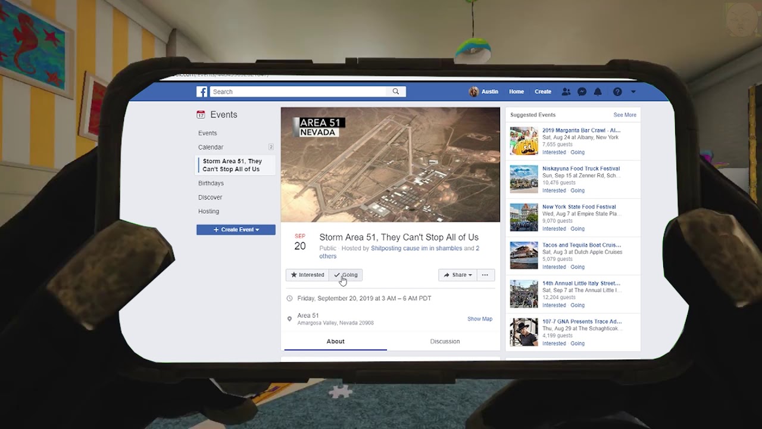Mark Going for New York State Food Festival
This screenshot has width=762, height=429.
(x=577, y=229)
